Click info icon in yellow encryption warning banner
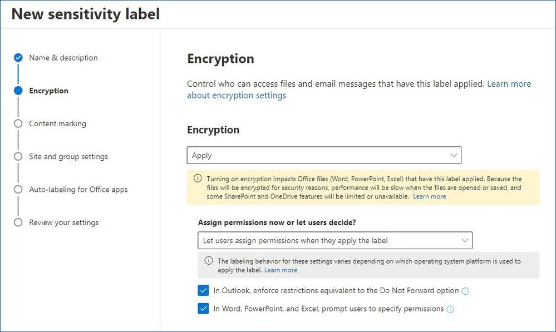This screenshot has width=556, height=332. [x=198, y=178]
